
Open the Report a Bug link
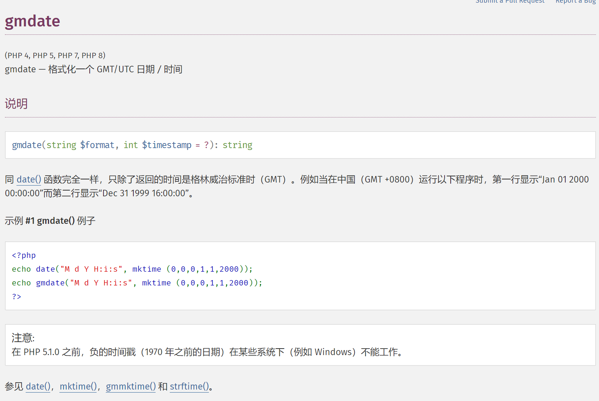[x=575, y=2]
